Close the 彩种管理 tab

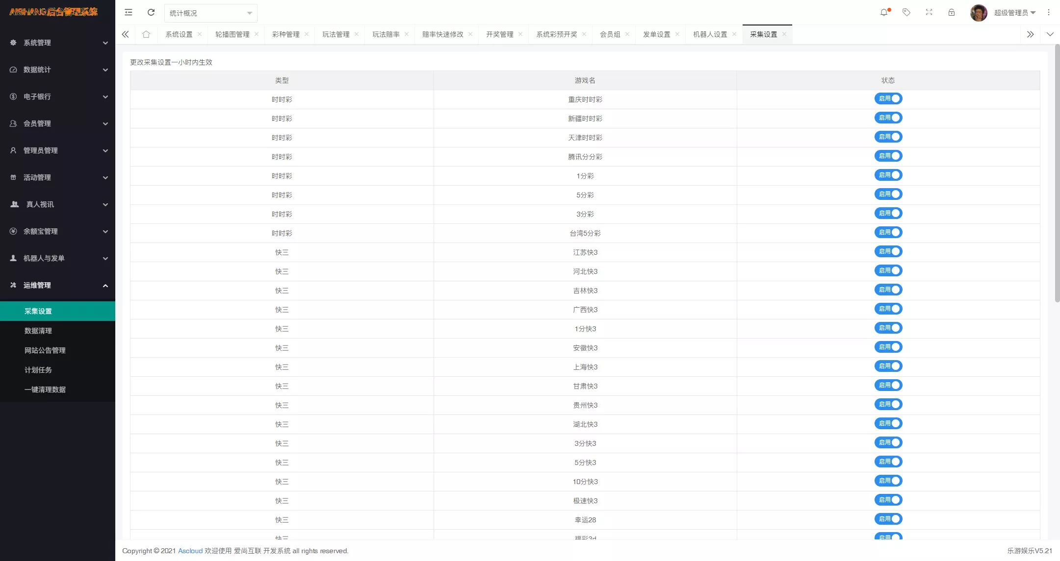coord(307,34)
